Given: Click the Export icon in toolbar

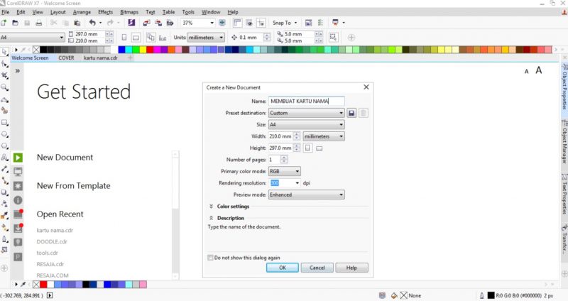Looking at the screenshot, I should [x=158, y=23].
